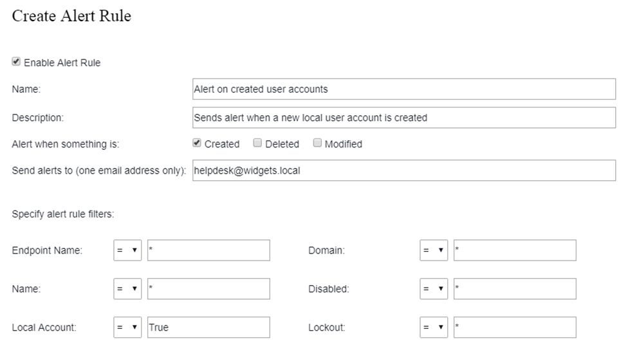
Task: Click the Lockout filter value field
Action: click(515, 327)
